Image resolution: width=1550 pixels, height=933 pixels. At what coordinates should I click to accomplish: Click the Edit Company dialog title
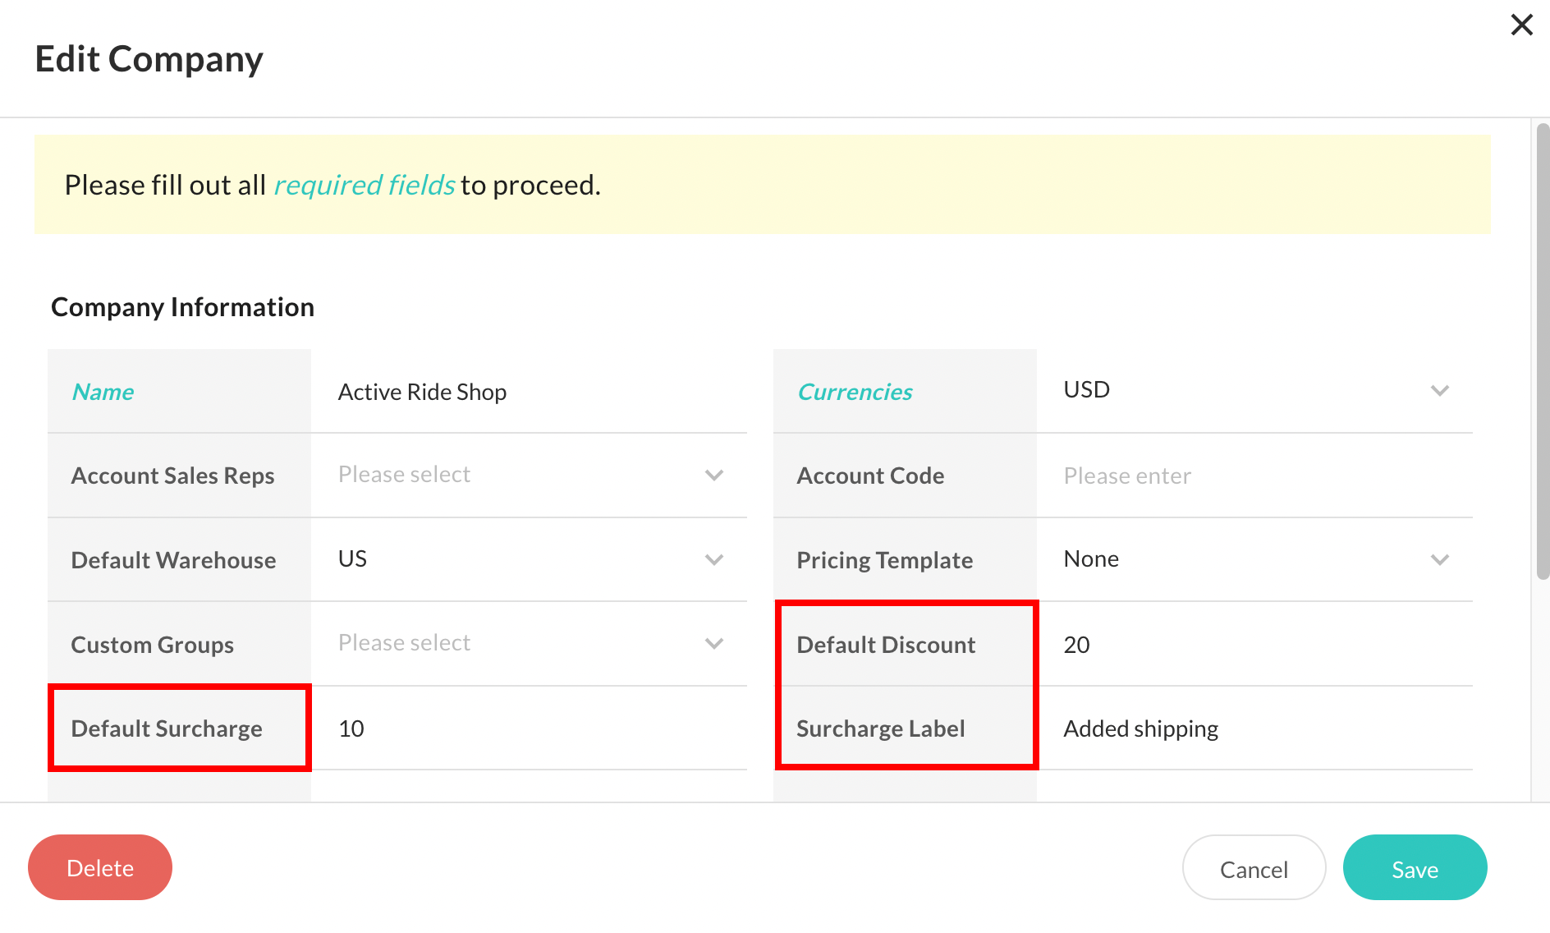click(149, 59)
